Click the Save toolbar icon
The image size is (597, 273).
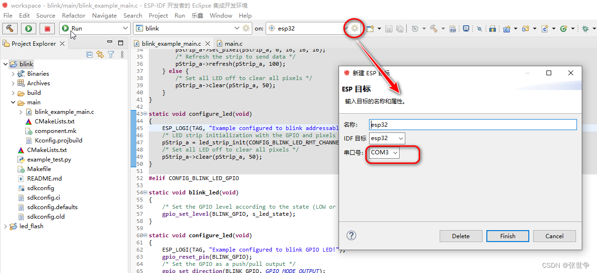[389, 29]
